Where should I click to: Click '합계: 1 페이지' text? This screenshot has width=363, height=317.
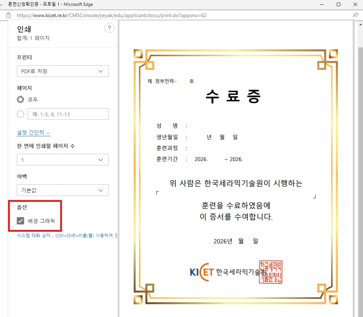33,38
